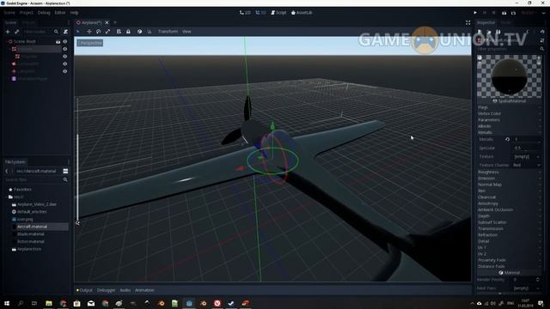Click the list selectable nodes icon in toolbar
This screenshot has width=550, height=309.
click(x=119, y=32)
